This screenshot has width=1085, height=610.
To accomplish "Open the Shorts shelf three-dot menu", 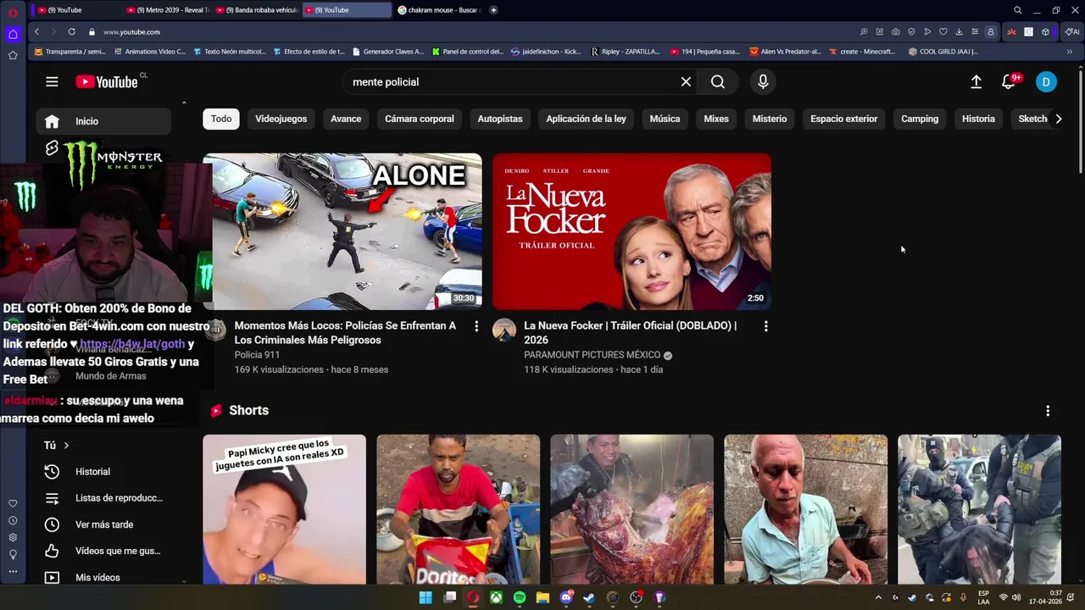I will (1048, 411).
